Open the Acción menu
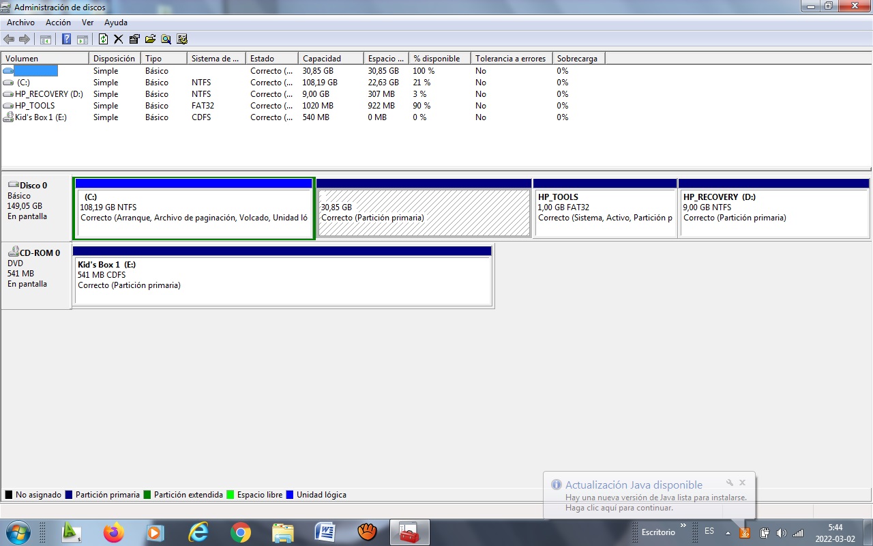The image size is (873, 546). 58,23
